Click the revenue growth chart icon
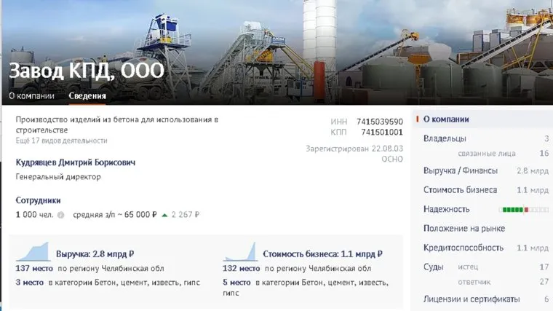 tap(33, 251)
